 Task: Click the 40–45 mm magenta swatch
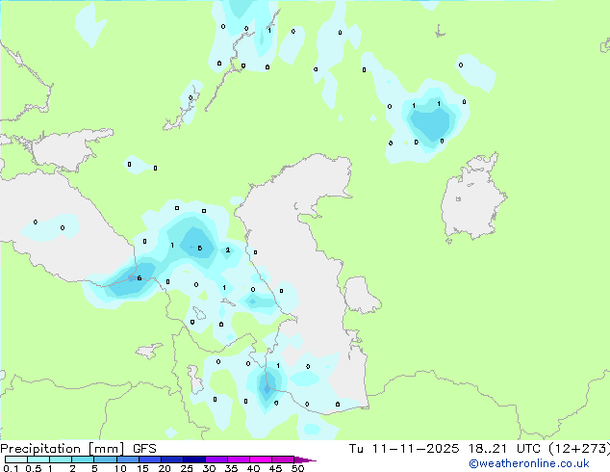point(261,459)
